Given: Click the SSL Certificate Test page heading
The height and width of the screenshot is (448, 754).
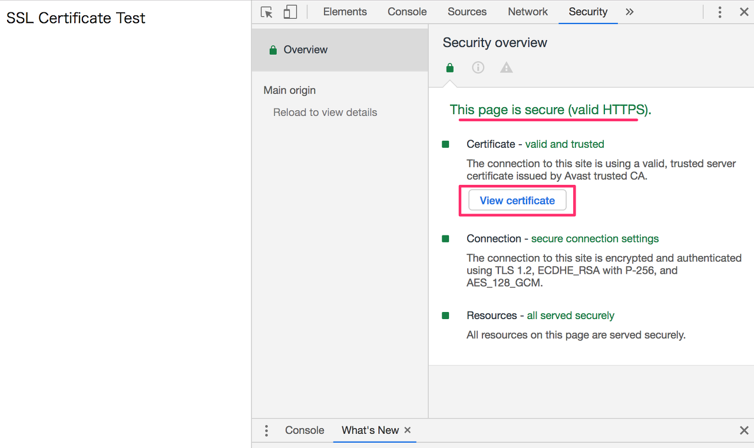Looking at the screenshot, I should 76,18.
